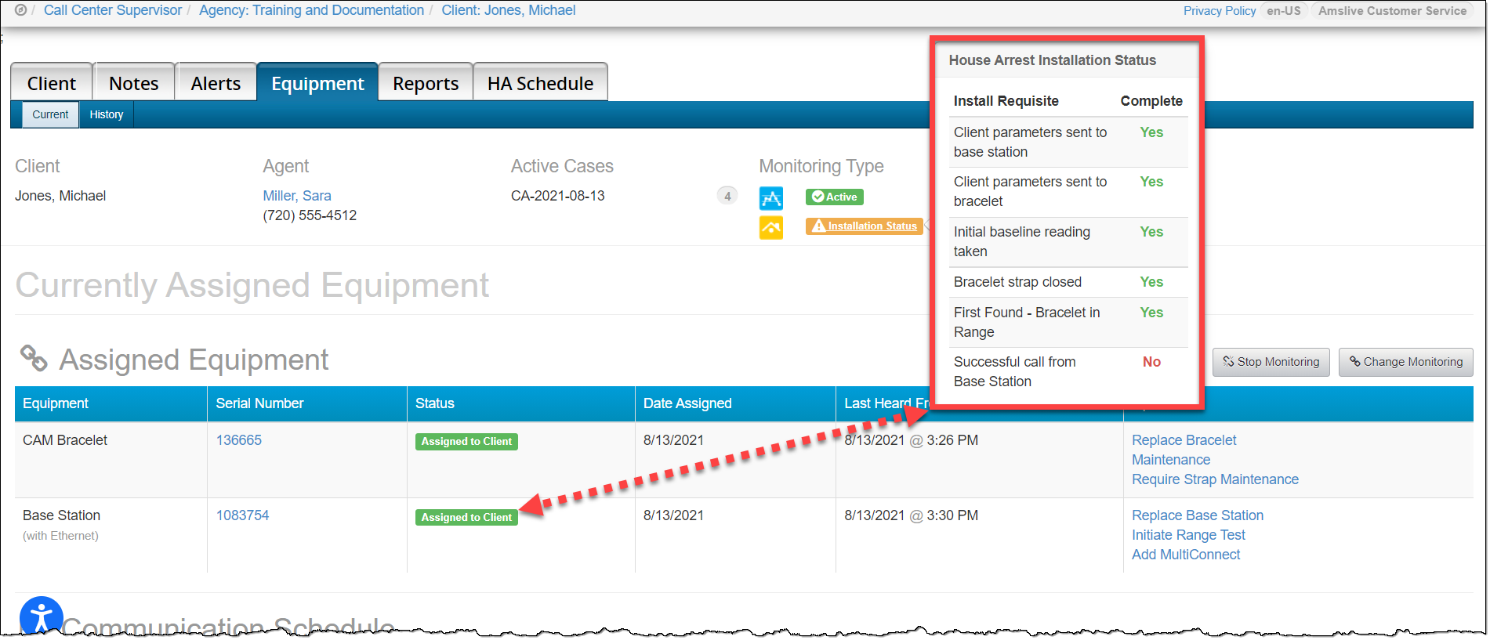Open the HA Schedule tab

click(540, 83)
